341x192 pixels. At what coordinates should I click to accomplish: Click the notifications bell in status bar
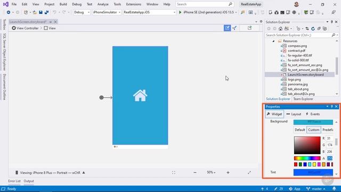(x=334, y=189)
